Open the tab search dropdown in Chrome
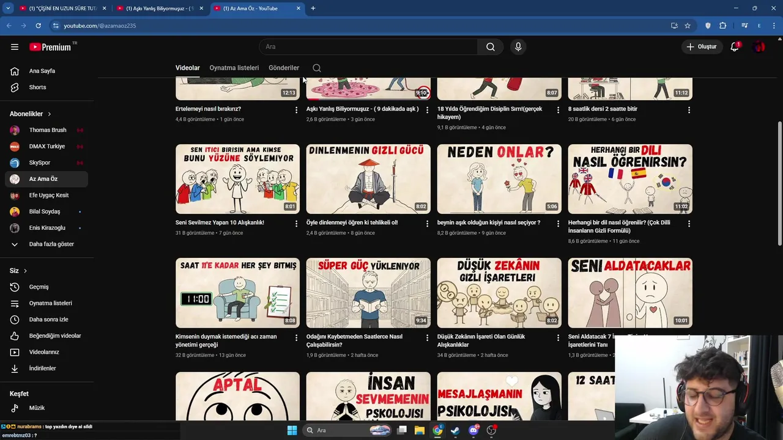 (x=8, y=9)
